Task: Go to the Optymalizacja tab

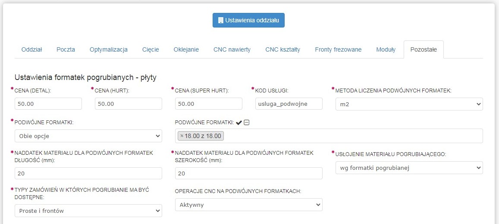Action: pos(109,49)
